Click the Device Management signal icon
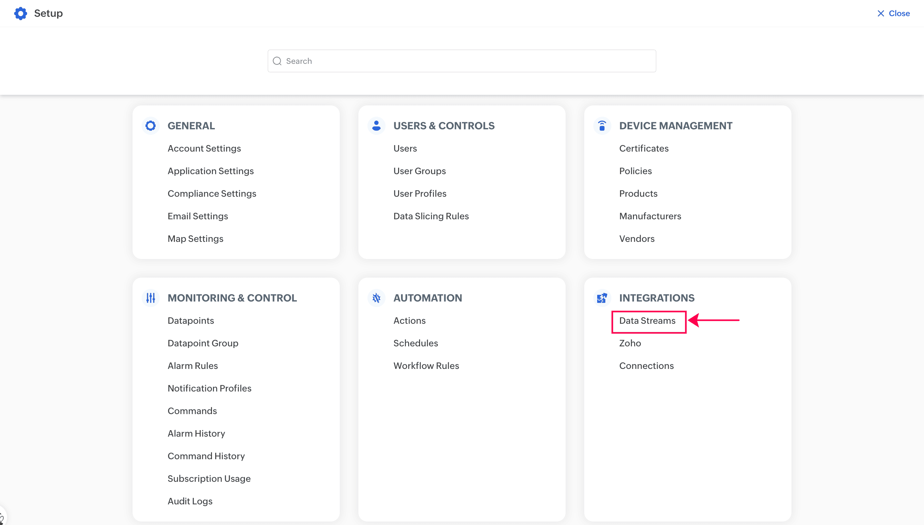924x525 pixels. tap(602, 125)
